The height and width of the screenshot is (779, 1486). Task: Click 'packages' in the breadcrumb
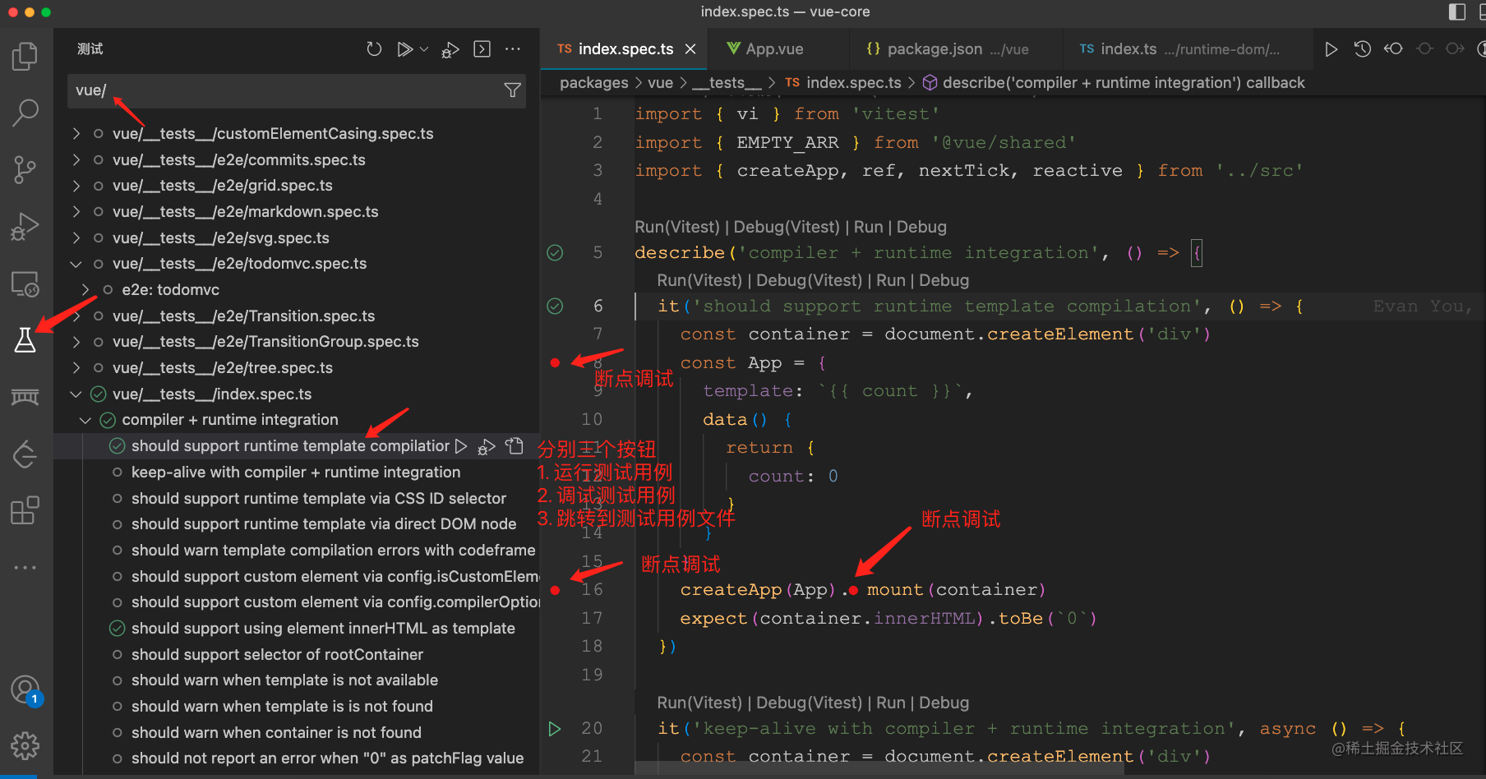593,83
